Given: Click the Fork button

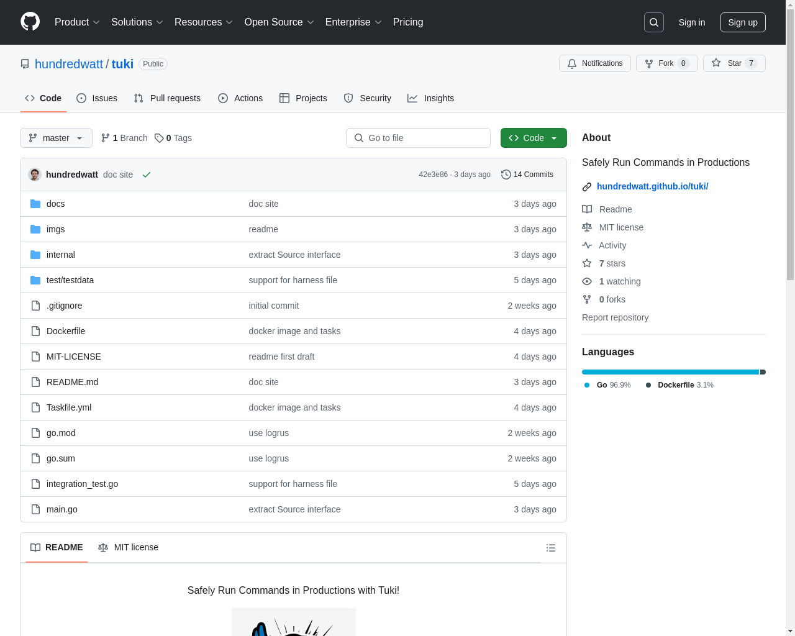Looking at the screenshot, I should [667, 63].
